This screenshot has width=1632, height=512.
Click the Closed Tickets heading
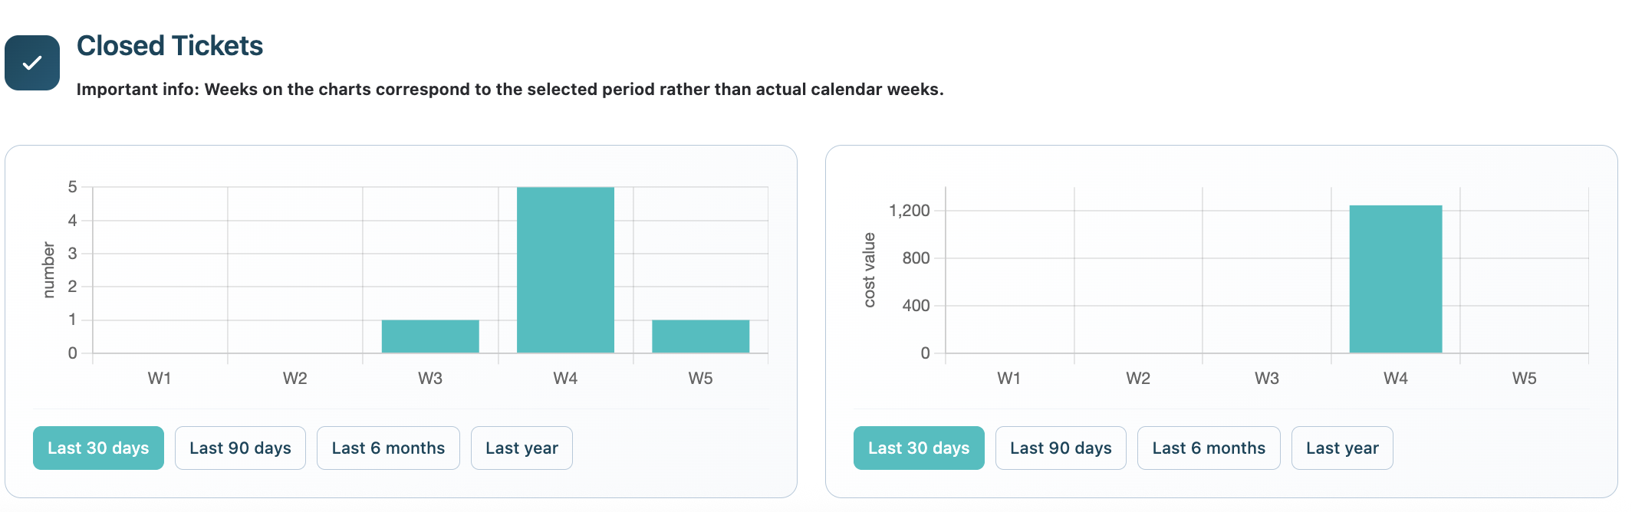point(169,46)
